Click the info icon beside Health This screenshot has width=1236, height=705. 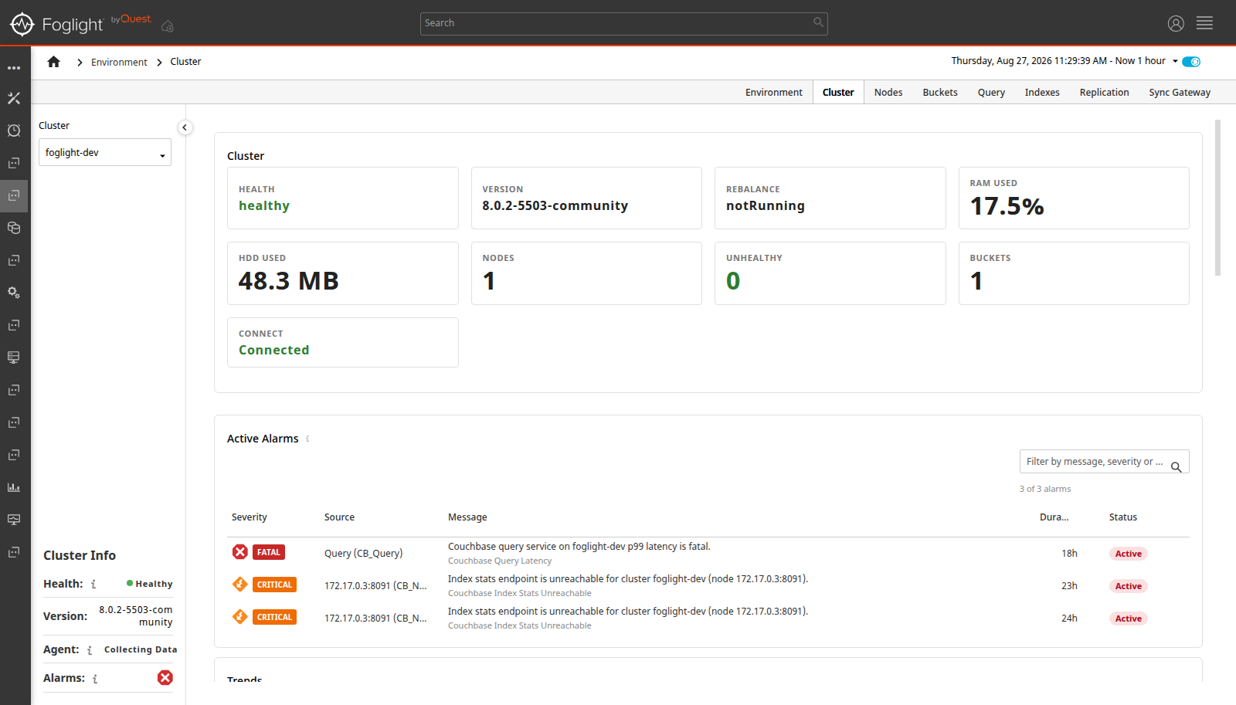[93, 585]
